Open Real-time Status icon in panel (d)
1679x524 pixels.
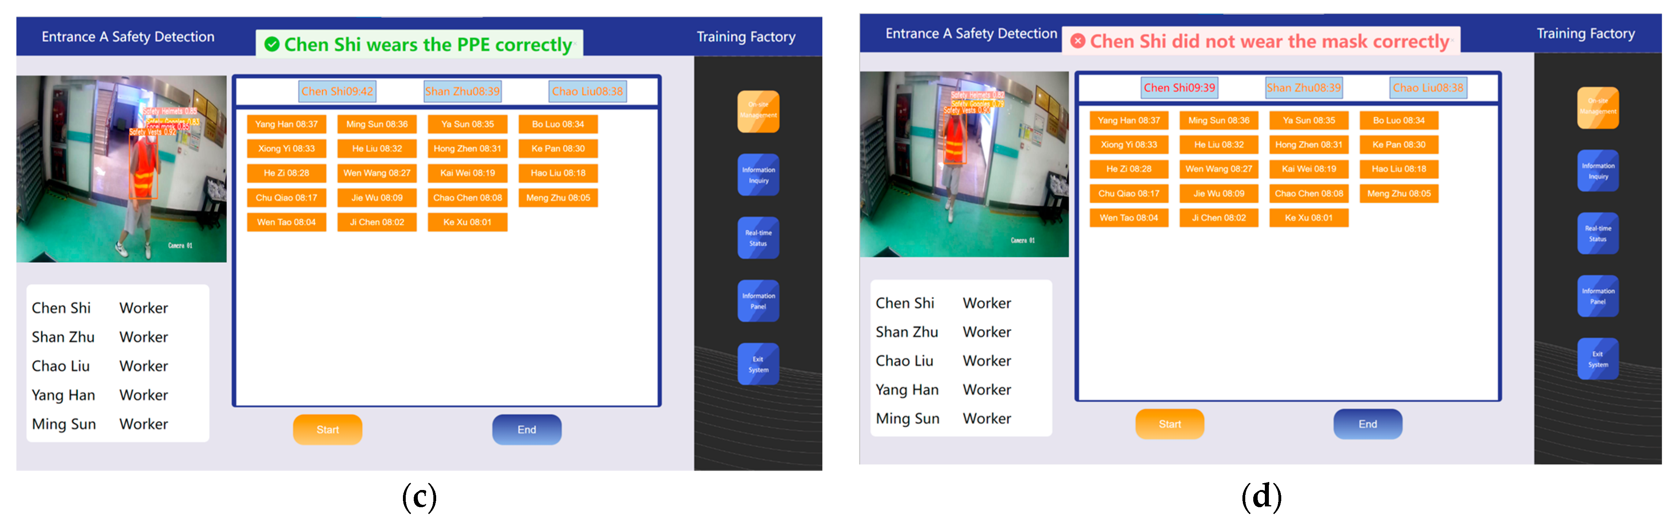coord(1597,233)
